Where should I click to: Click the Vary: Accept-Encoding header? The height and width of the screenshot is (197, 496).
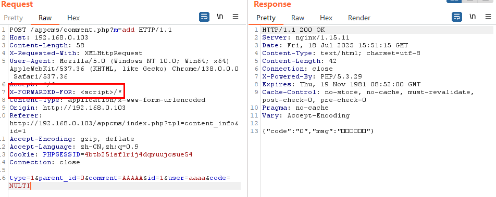[x=306, y=115]
